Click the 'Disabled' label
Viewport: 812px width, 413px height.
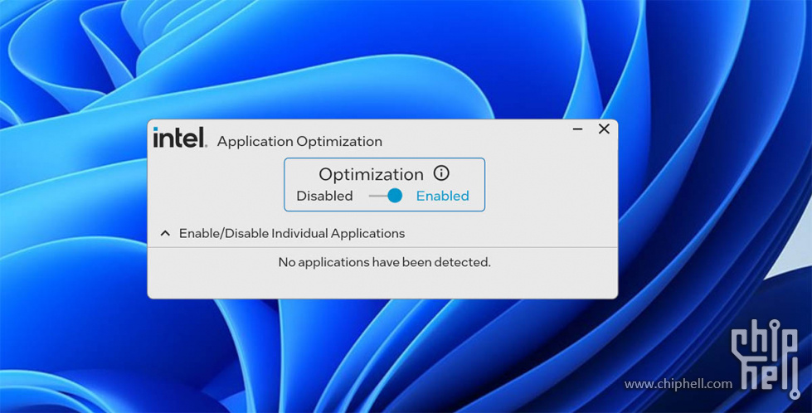pos(324,197)
